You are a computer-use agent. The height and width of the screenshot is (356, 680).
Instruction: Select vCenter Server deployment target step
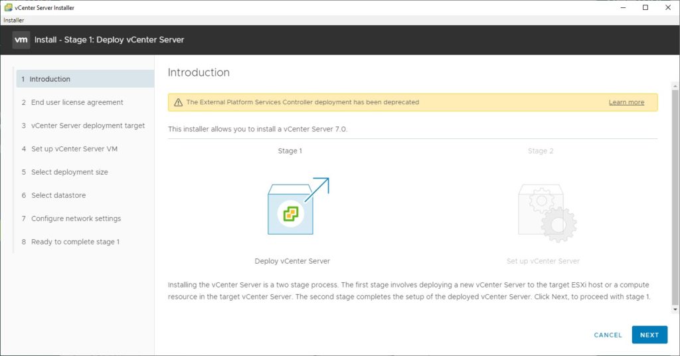(88, 126)
